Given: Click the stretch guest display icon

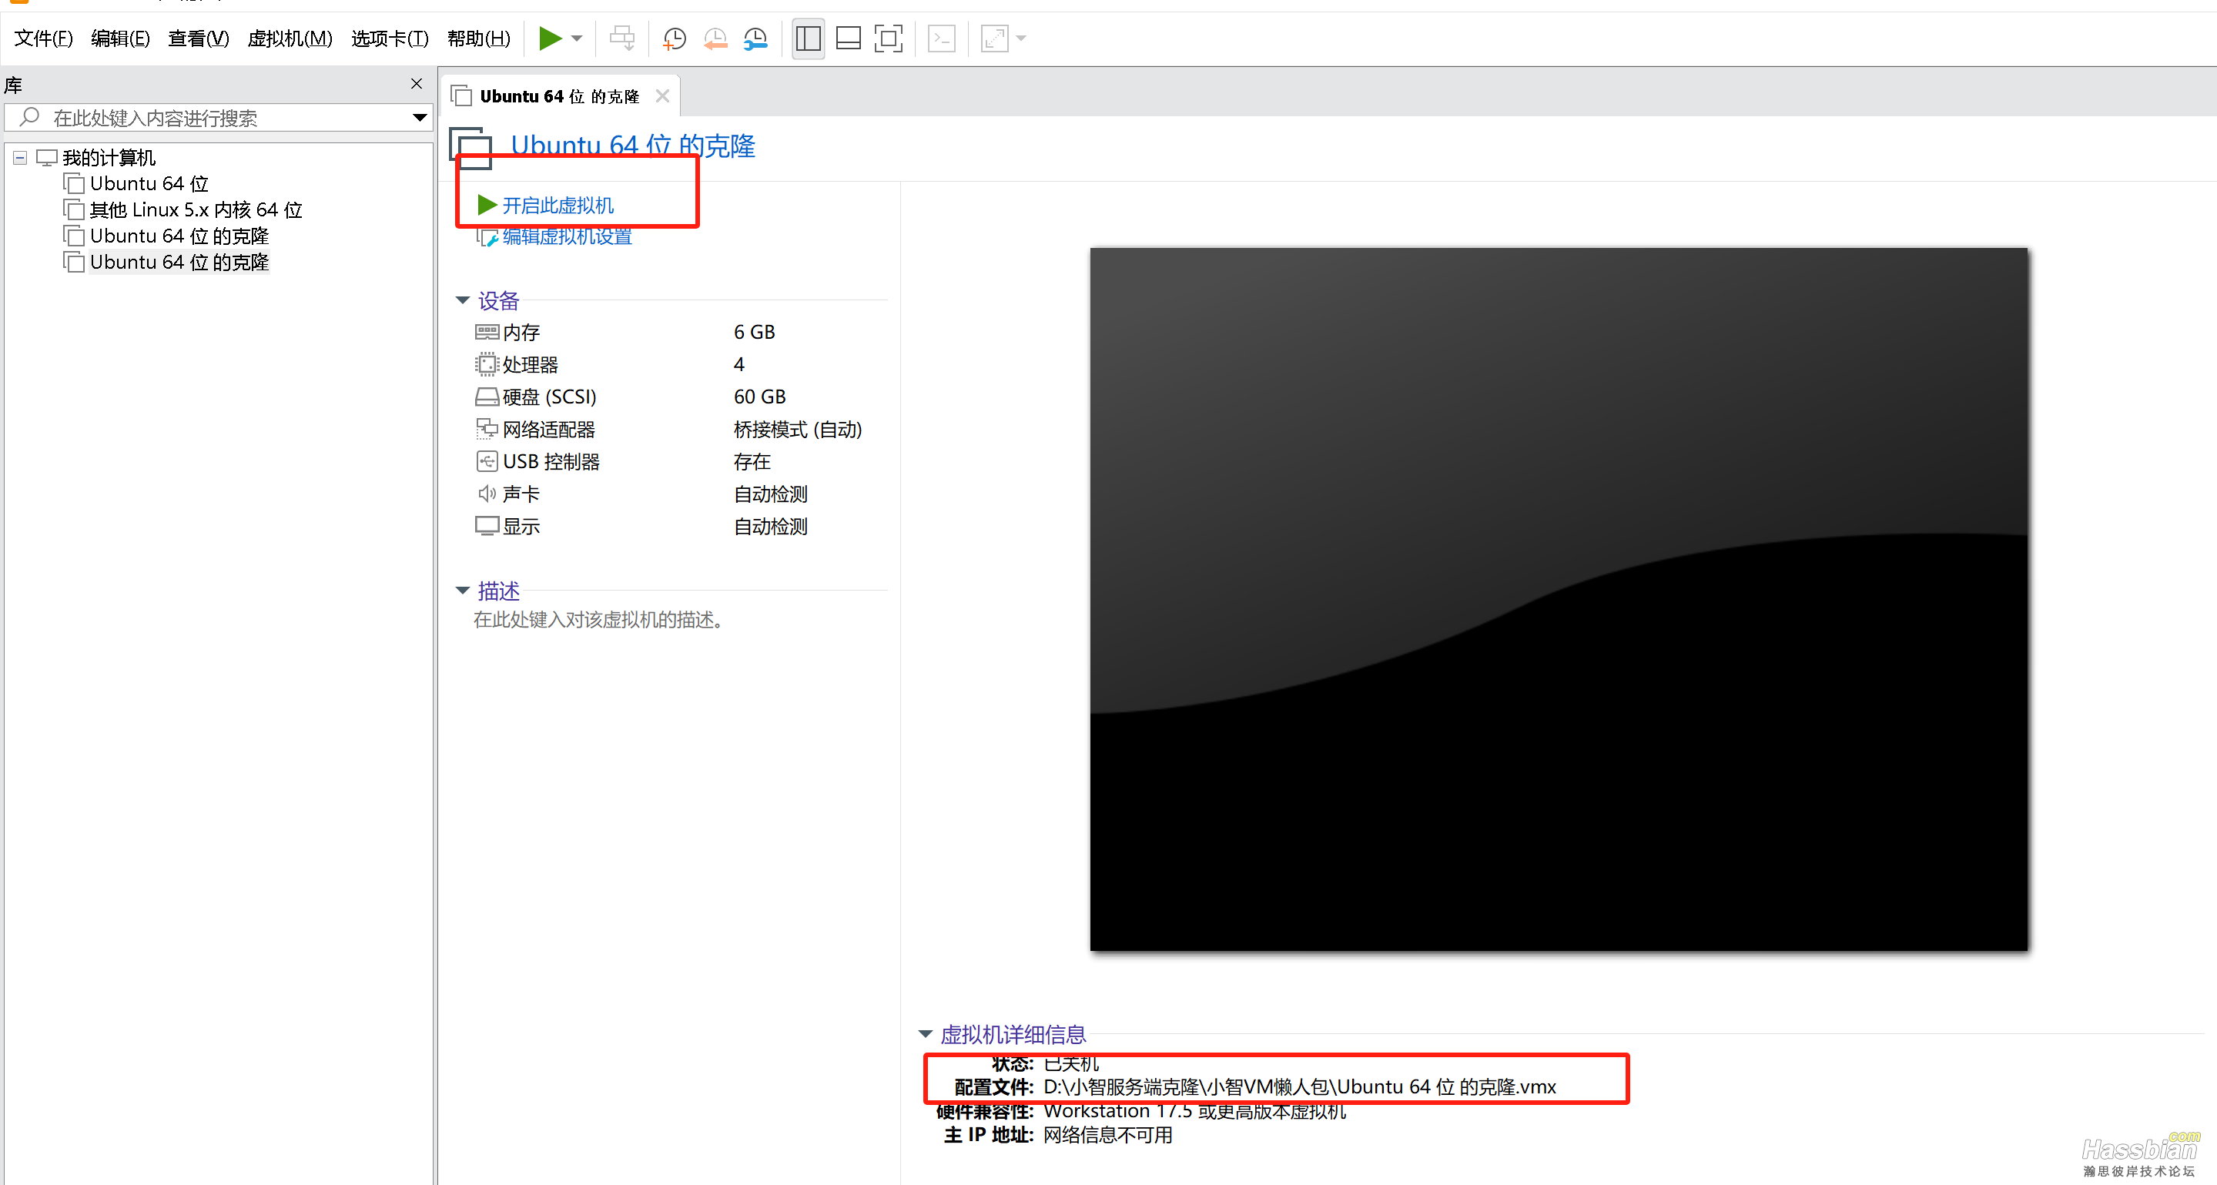Looking at the screenshot, I should pyautogui.click(x=995, y=38).
